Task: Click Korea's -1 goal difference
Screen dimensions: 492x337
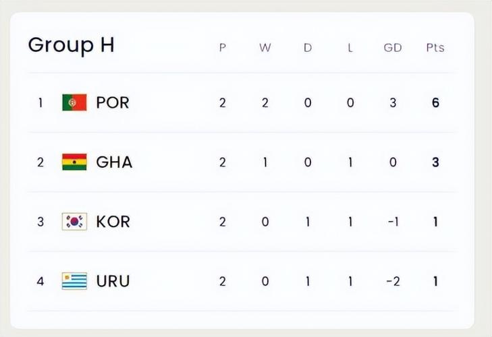Action: pos(392,221)
